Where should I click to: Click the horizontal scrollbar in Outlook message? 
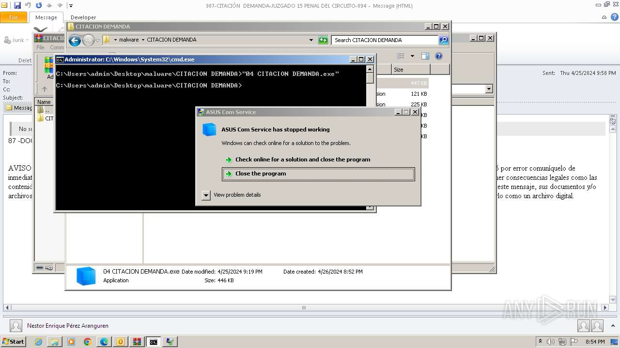(x=304, y=307)
